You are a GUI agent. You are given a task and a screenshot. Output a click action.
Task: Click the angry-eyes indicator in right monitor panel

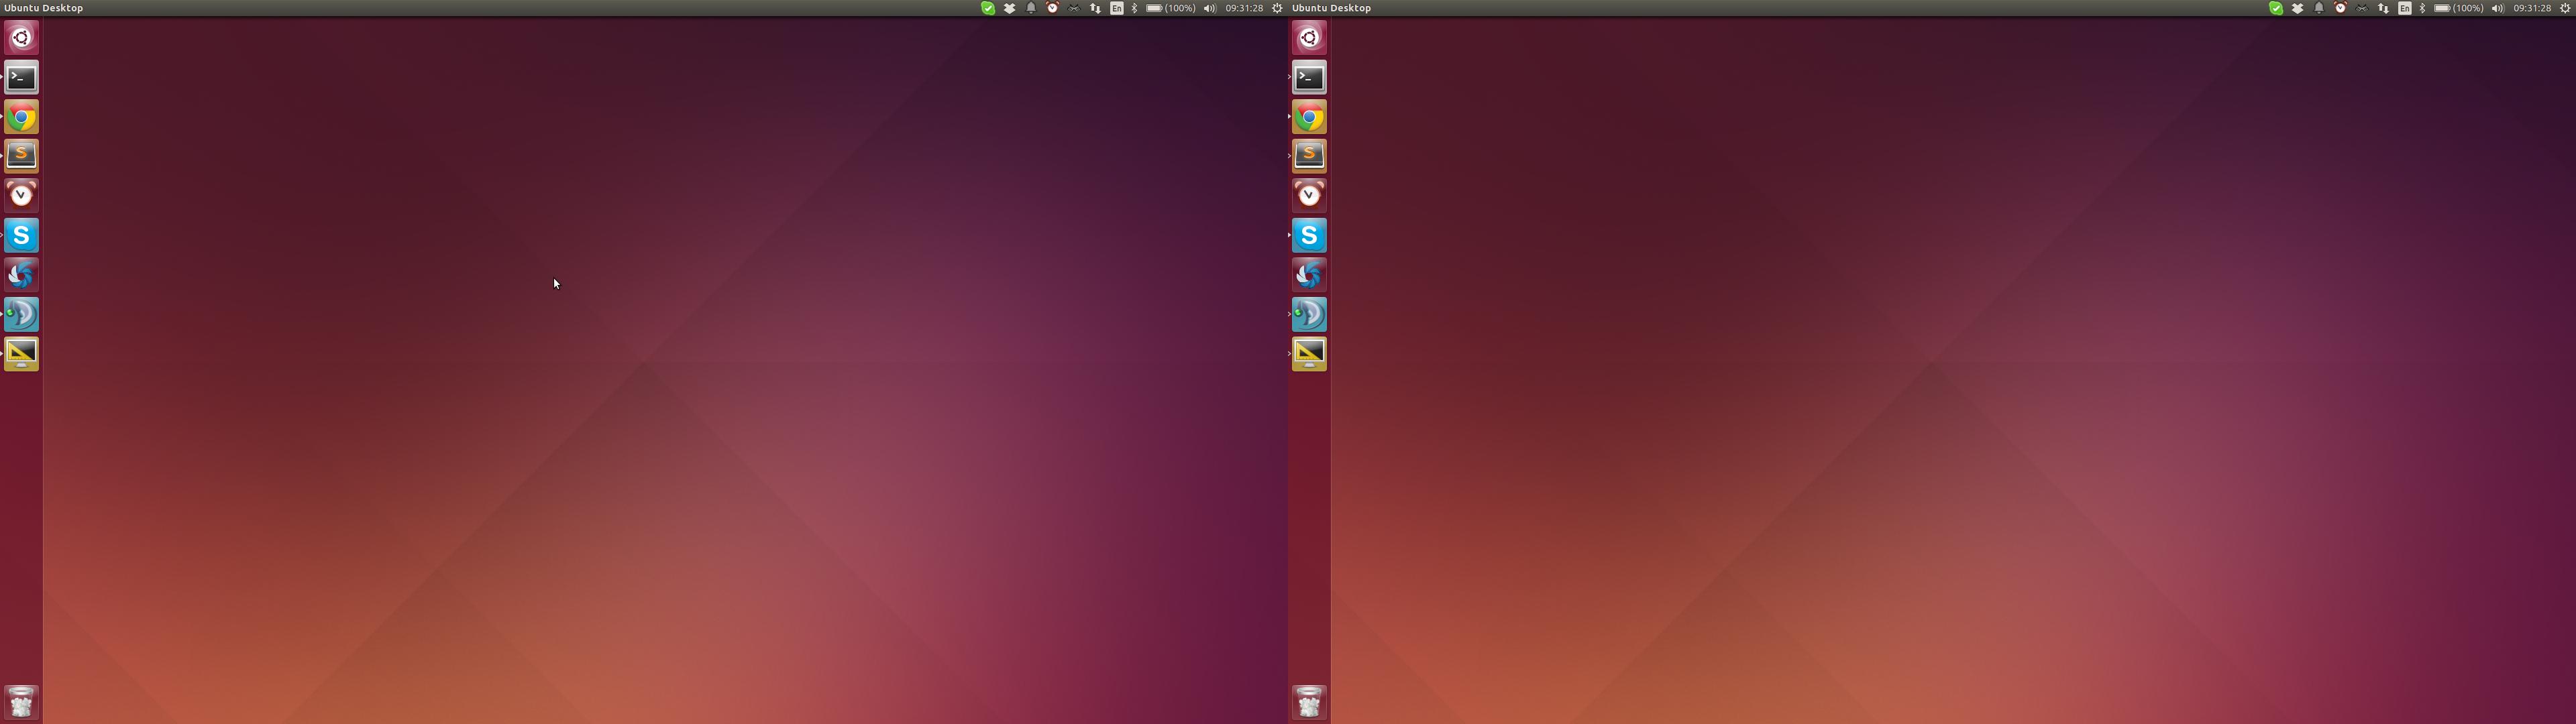2362,8
